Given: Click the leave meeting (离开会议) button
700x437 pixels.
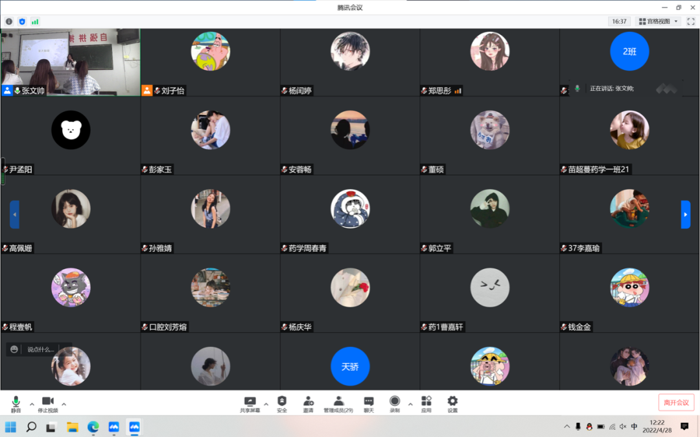Looking at the screenshot, I should tap(676, 402).
